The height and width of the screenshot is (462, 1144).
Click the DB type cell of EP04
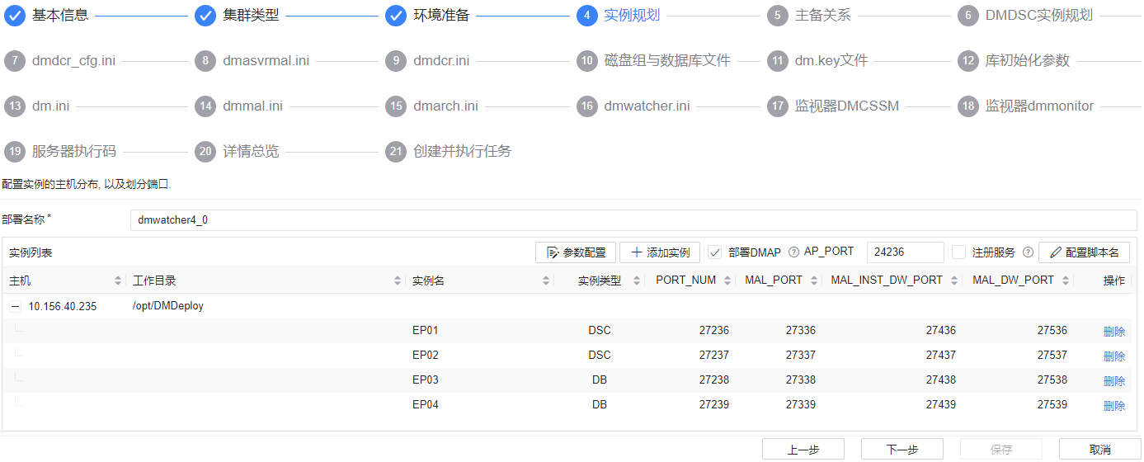click(x=600, y=405)
